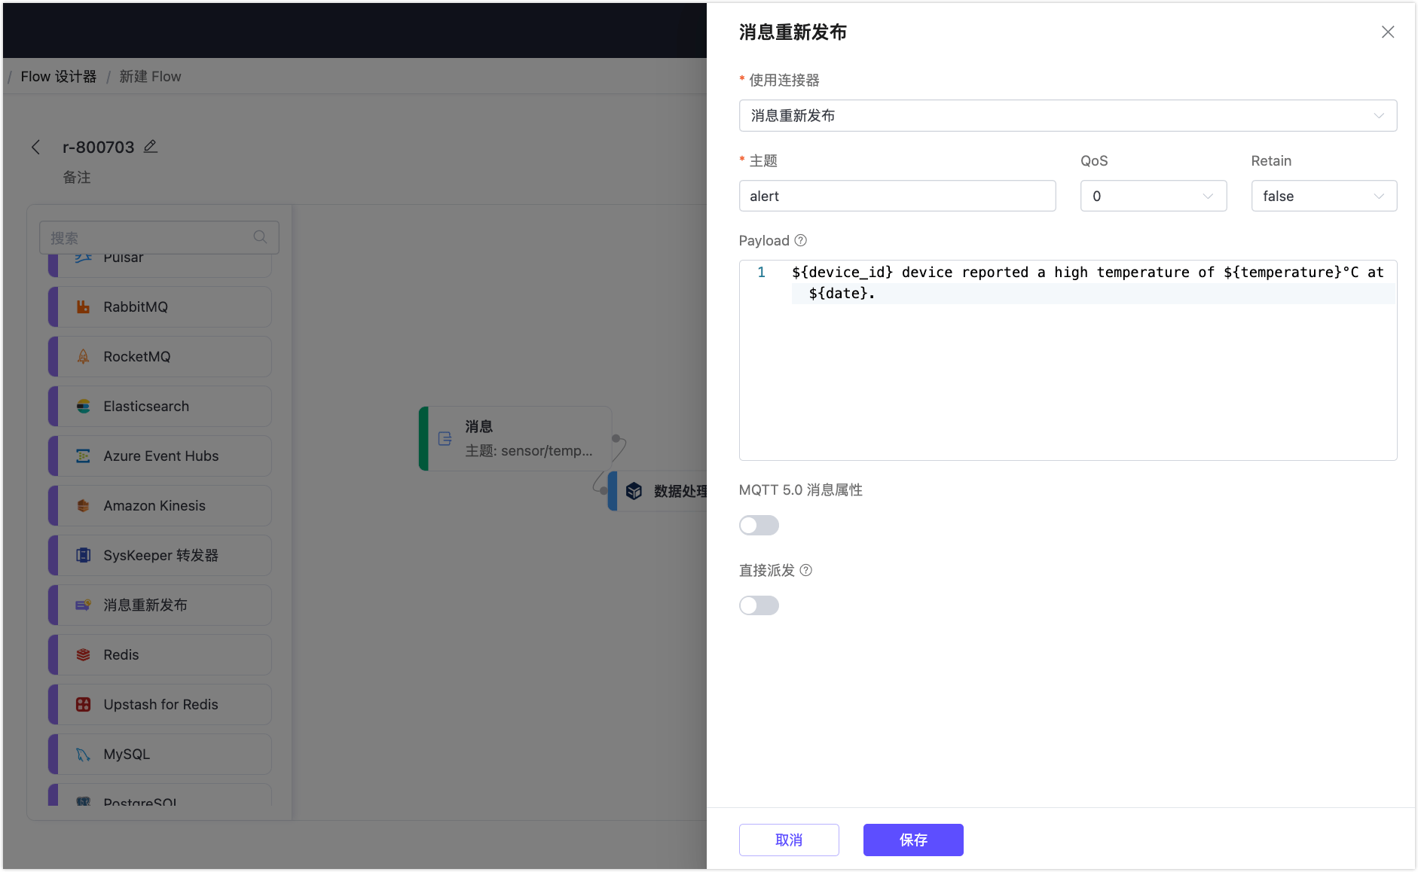Screen dimensions: 1418x872
Task: Open the Flow 设计器 breadcrumb link
Action: coord(59,76)
